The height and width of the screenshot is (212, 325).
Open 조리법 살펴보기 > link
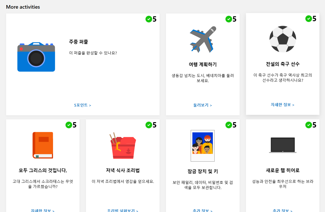123,211
